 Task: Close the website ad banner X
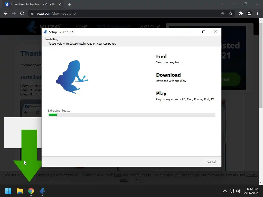pyautogui.click(x=250, y=27)
